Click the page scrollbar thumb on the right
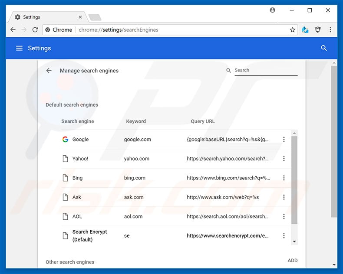 point(334,142)
